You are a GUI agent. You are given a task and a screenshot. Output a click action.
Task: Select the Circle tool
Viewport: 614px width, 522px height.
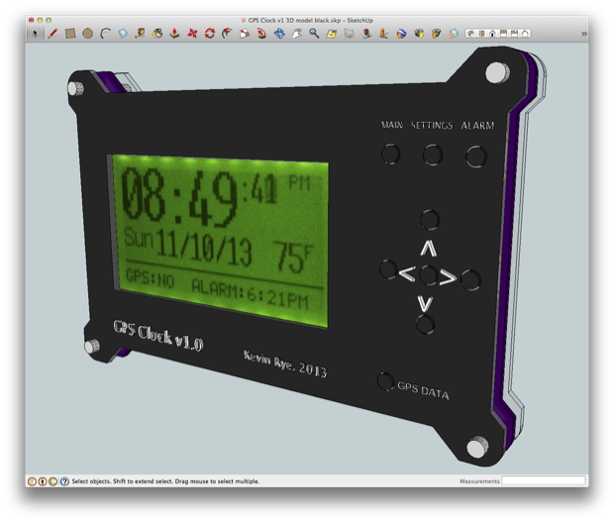(88, 34)
